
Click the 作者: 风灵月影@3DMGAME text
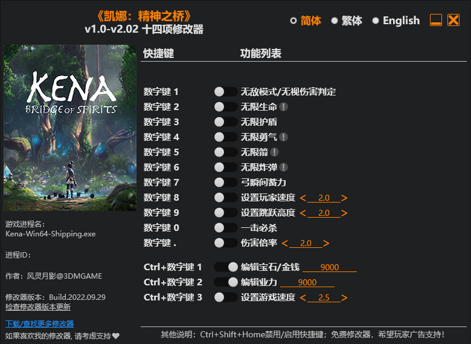point(54,276)
